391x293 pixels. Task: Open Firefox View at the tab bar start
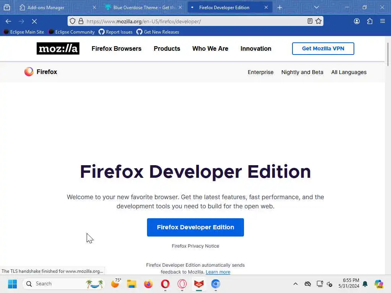[7, 8]
